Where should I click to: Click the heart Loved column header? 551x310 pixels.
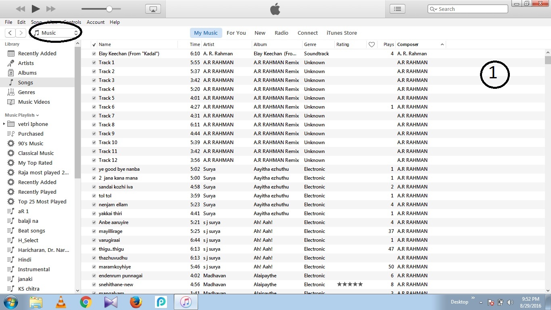click(x=372, y=44)
